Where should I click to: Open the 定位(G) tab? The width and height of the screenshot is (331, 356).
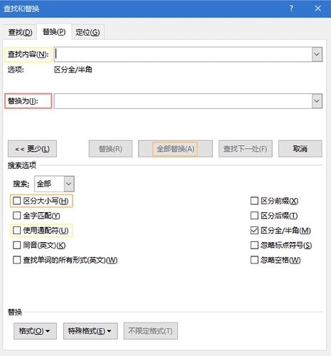88,32
